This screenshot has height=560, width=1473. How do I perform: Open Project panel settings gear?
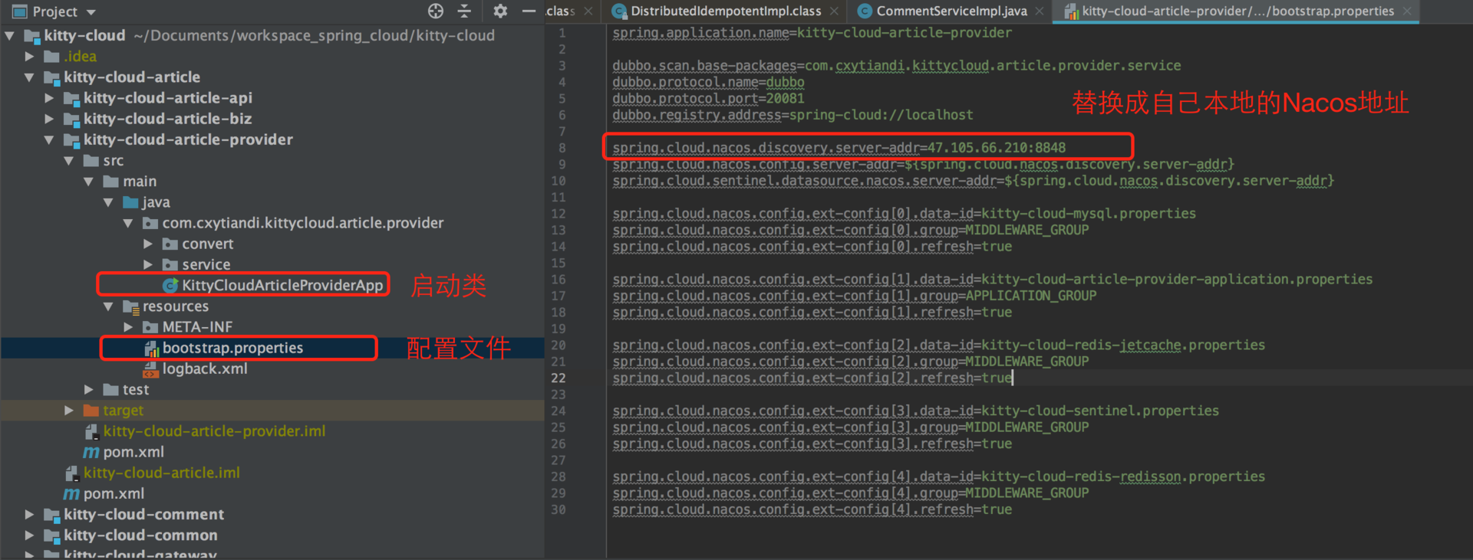point(500,11)
